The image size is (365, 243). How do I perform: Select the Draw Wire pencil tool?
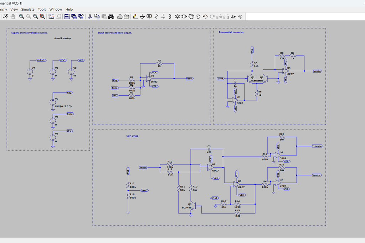click(135, 16)
